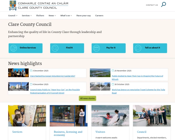175x140 pixels.
Task: Click the Clare County Council crest logo
Action: point(13,6)
